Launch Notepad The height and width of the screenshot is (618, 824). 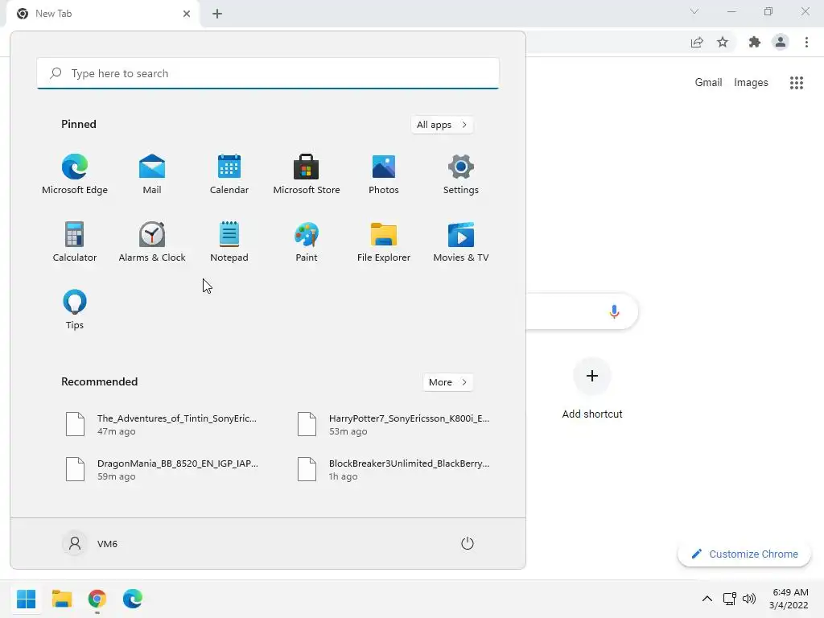[x=229, y=242]
